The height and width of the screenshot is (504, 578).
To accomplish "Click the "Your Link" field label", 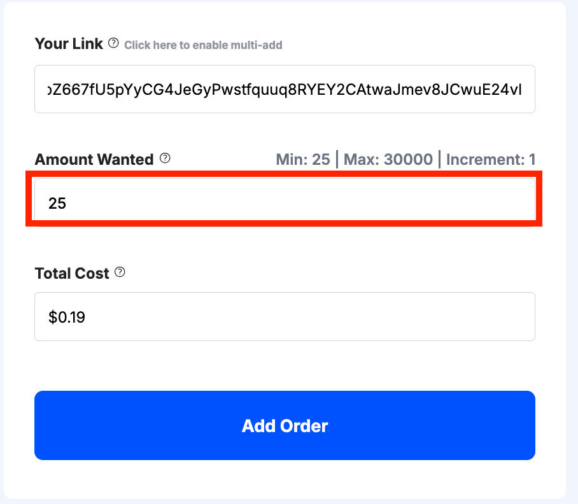I will tap(69, 44).
